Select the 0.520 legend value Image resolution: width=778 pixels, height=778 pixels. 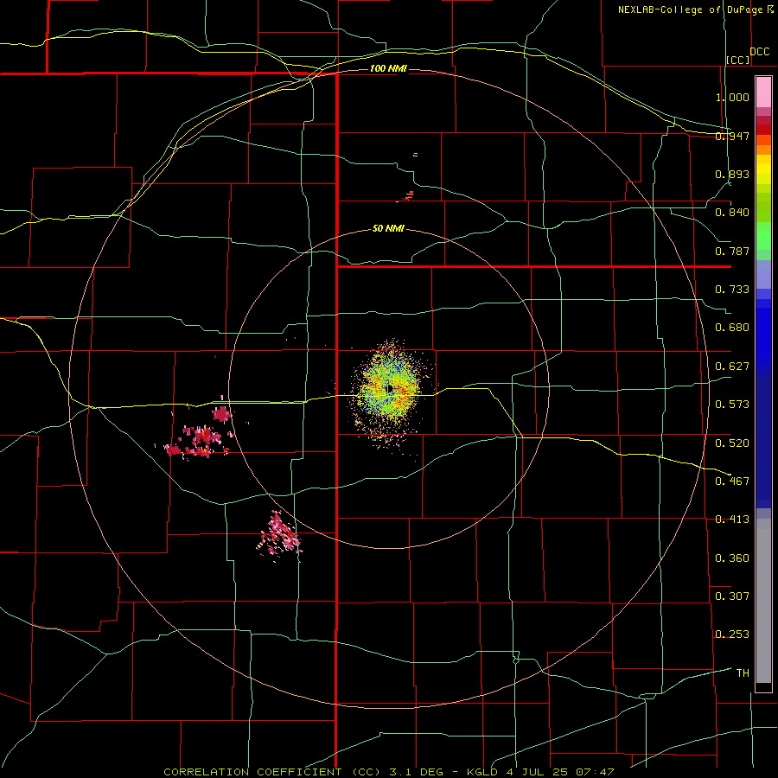click(x=732, y=443)
